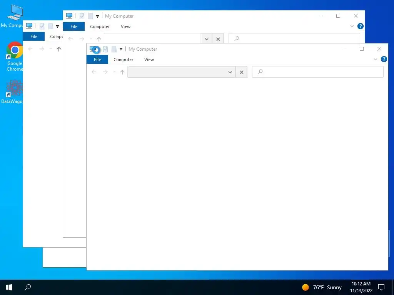Click Properties quick access icon in rear left window
Screen dimensions: 394x295
(x=42, y=26)
